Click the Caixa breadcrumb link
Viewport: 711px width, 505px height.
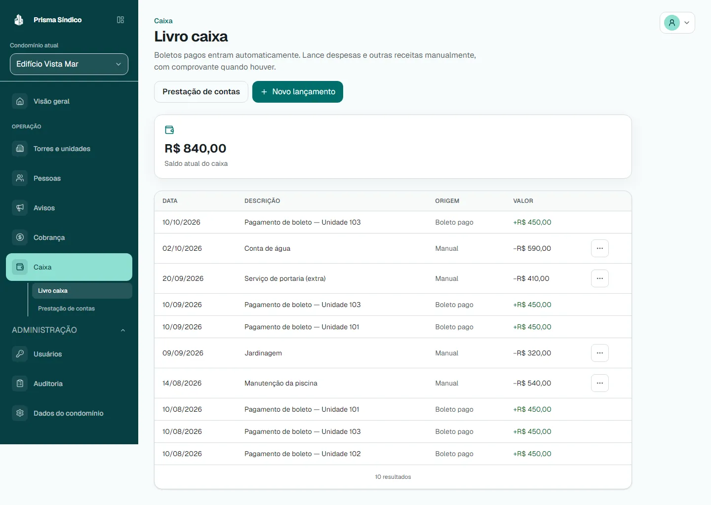163,21
